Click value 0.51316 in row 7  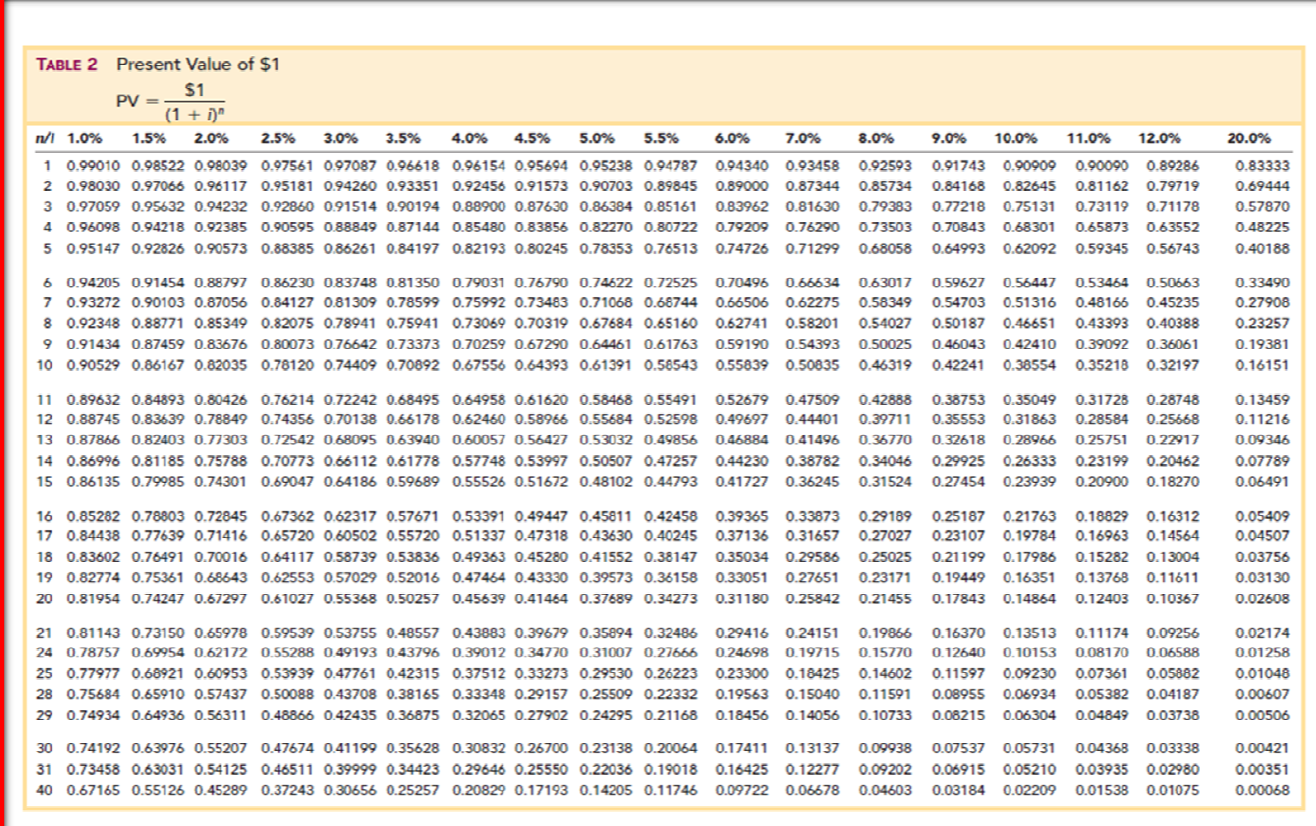[x=1029, y=303]
